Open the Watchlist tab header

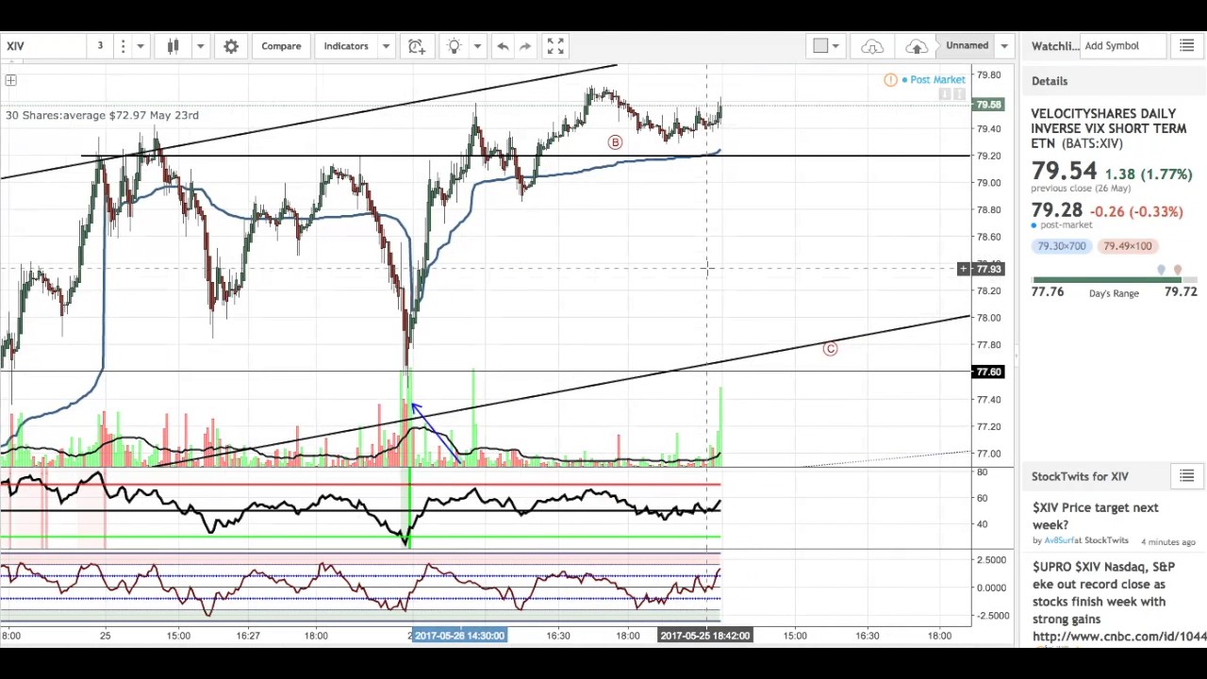tap(1054, 46)
